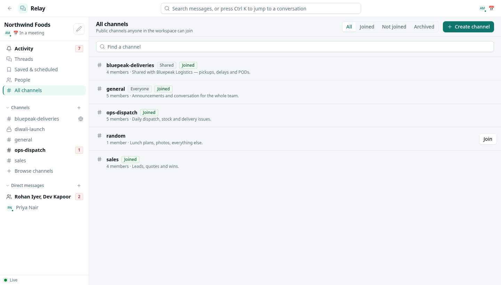Open the private diwali-launch channel
Viewport: 501px width, 285px height.
tap(44, 129)
